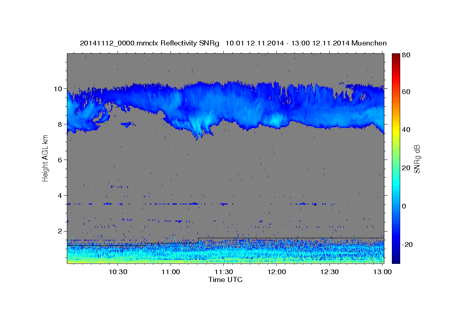Click the 13:00 time tick label
Screen dimensions: 475x316
click(x=382, y=272)
